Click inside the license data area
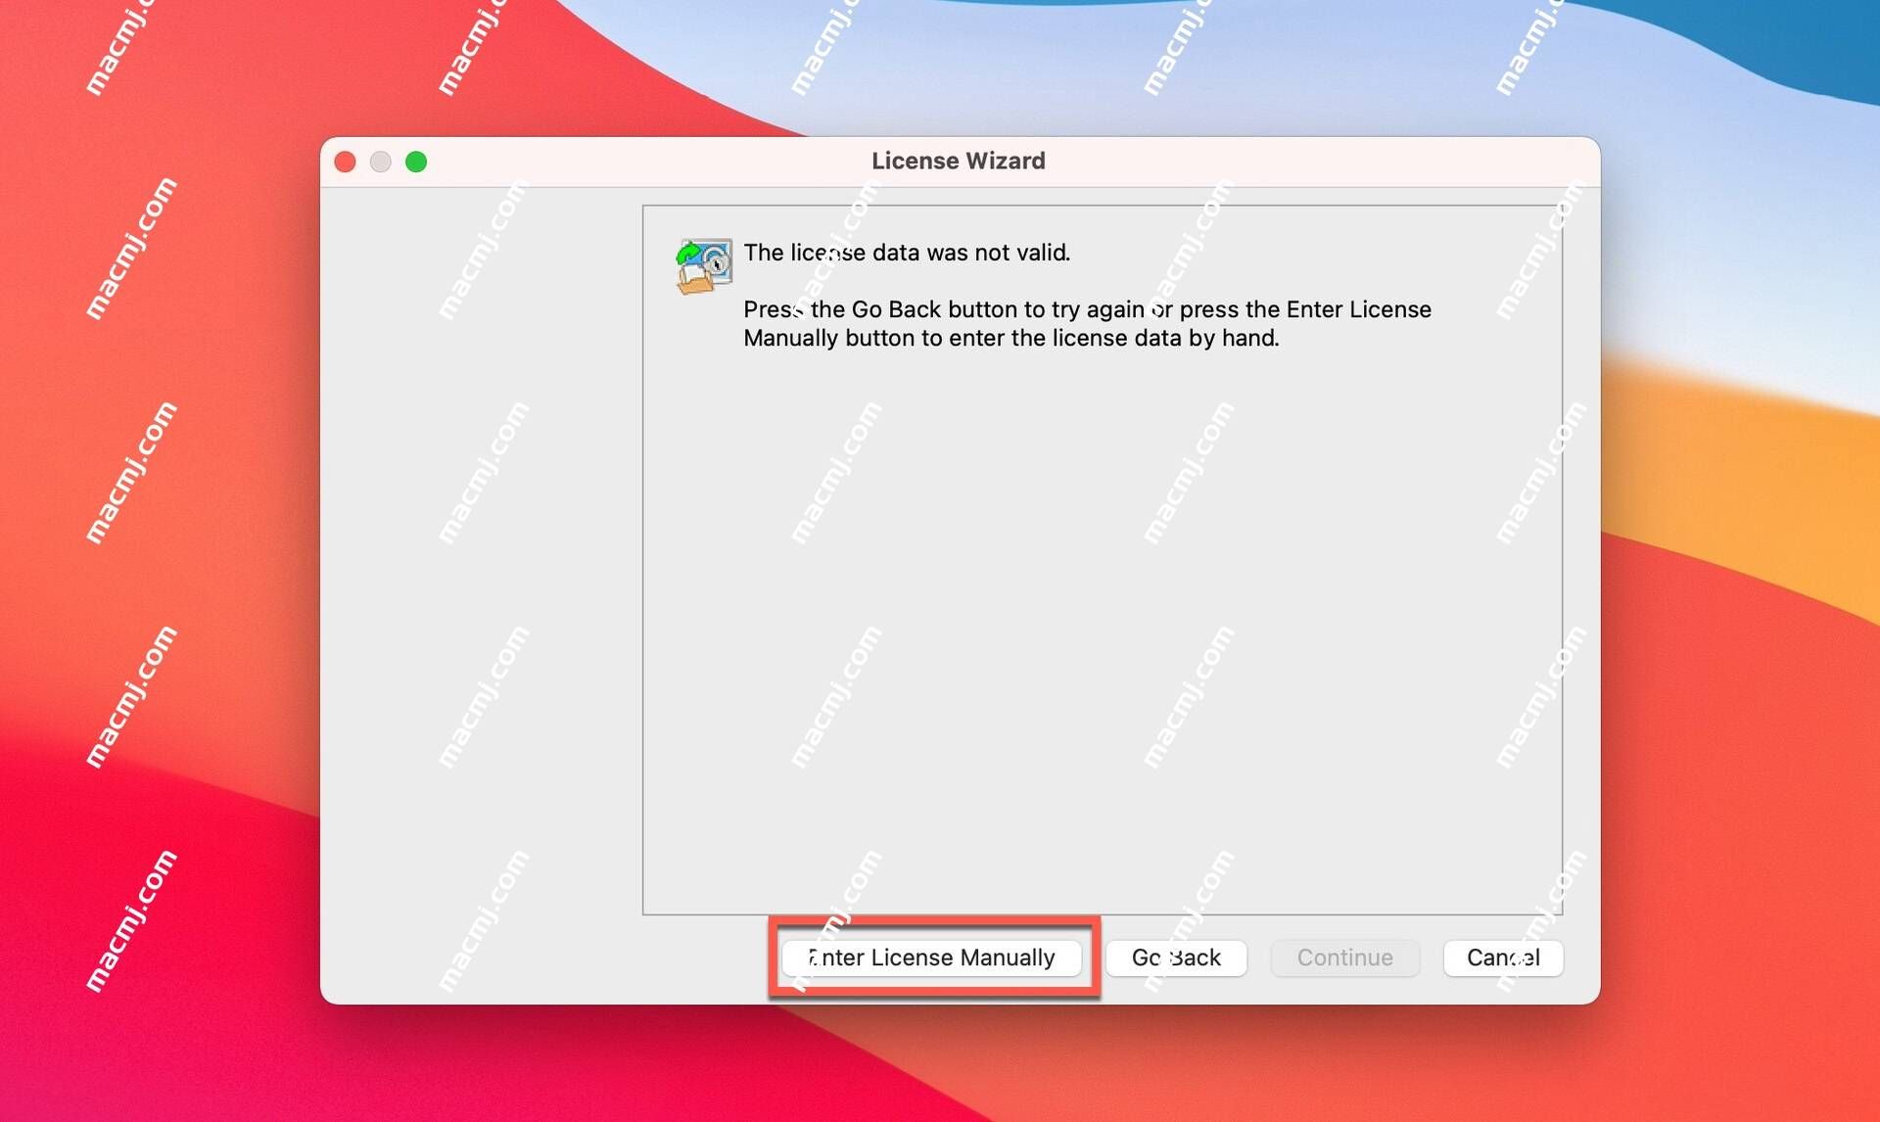 (x=1098, y=561)
